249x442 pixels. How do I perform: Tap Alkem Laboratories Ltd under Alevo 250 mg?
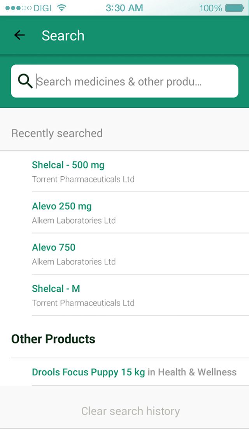click(74, 221)
